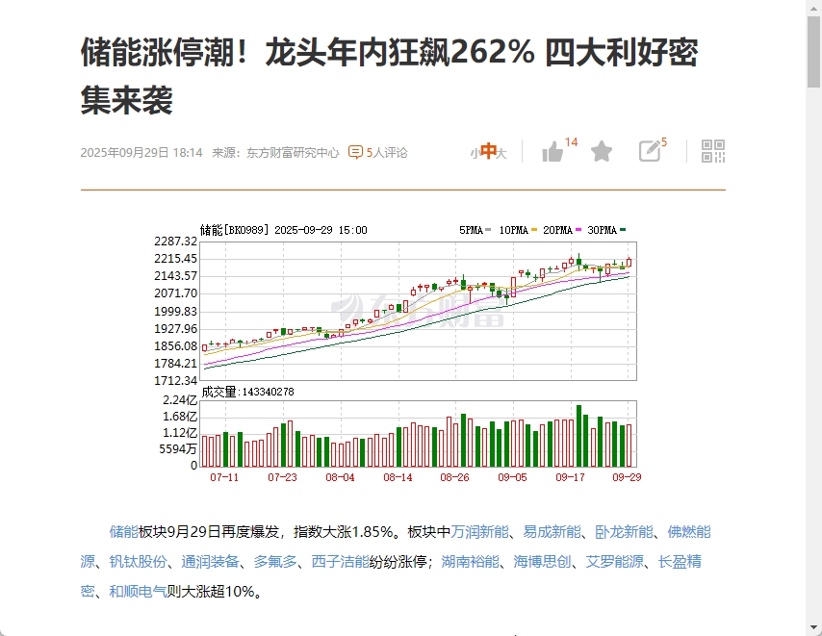822x636 pixels.
Task: Open the 多氟多 stock link
Action: (275, 562)
